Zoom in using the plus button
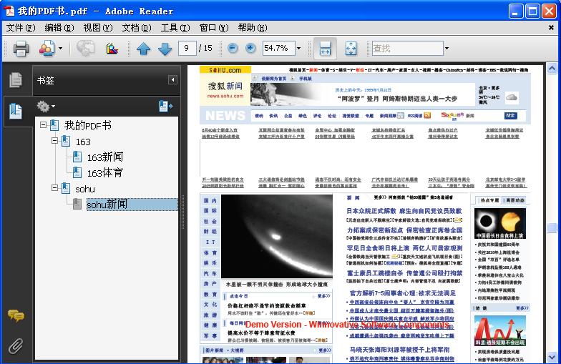 [x=250, y=48]
